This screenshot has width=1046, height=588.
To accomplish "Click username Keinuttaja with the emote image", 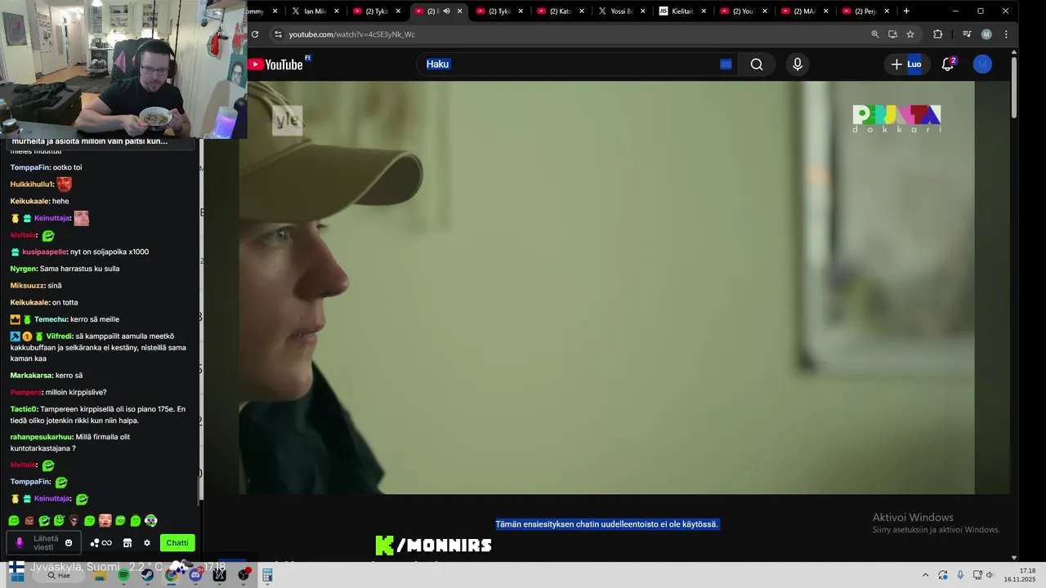I will pos(51,218).
